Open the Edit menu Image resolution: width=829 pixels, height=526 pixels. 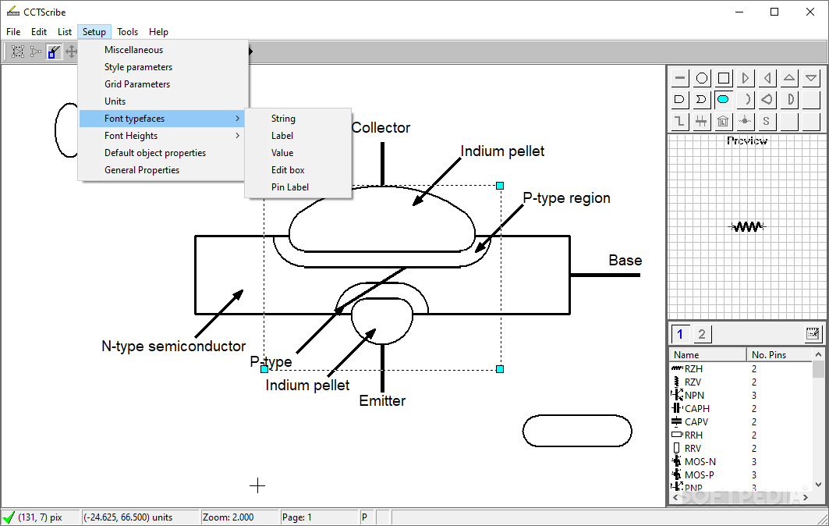(x=38, y=32)
